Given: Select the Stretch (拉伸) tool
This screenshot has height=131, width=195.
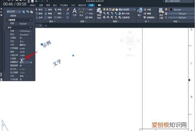Looking at the screenshot, I should pyautogui.click(x=39, y=17).
